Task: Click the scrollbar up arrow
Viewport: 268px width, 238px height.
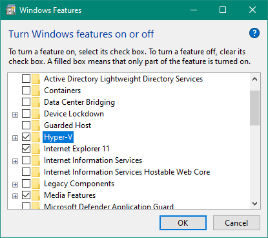Action: pos(255,79)
